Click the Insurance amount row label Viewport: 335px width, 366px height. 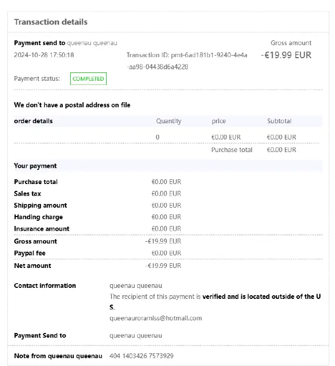pyautogui.click(x=42, y=229)
